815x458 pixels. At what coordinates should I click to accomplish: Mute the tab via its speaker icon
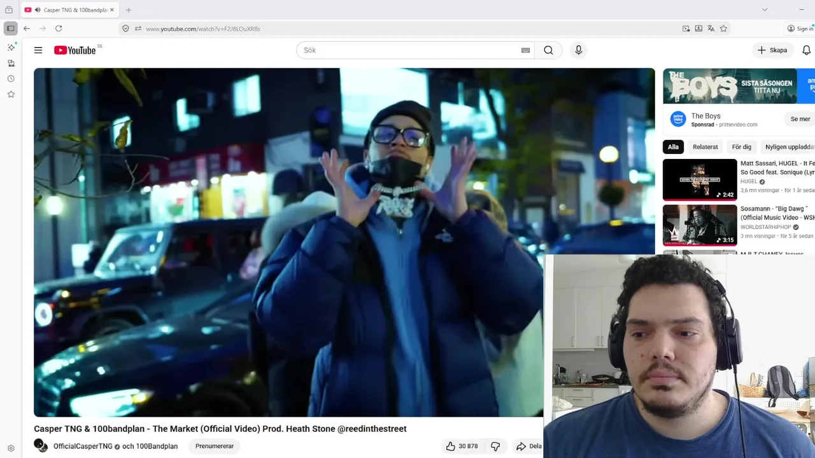(x=37, y=10)
